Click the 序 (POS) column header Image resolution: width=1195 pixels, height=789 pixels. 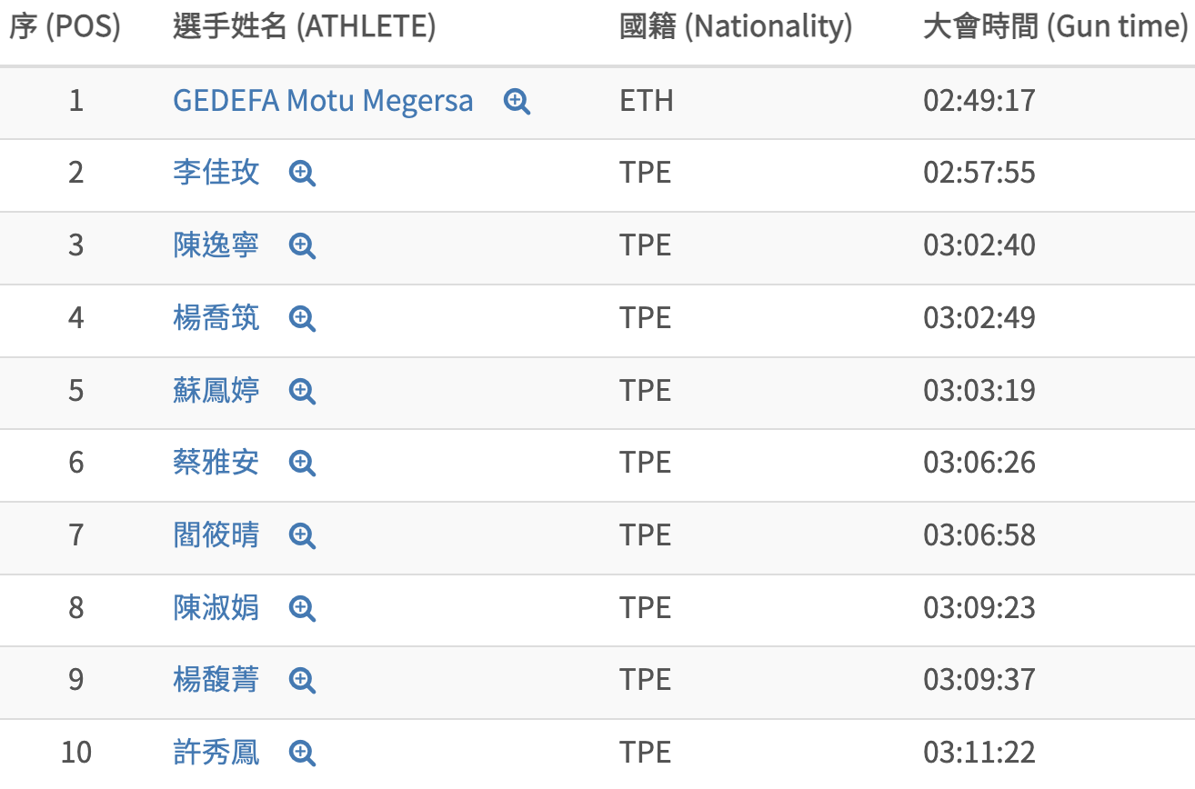pyautogui.click(x=65, y=27)
